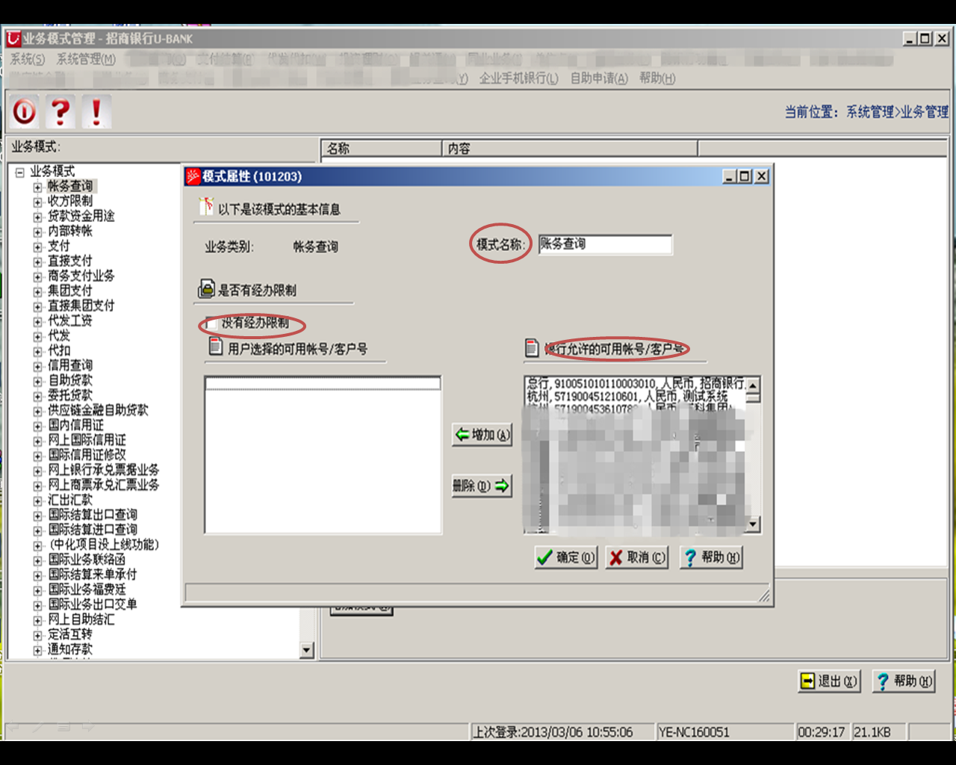Screen dimensions: 956x765
Task: Click the 增加(A) button
Action: click(482, 435)
